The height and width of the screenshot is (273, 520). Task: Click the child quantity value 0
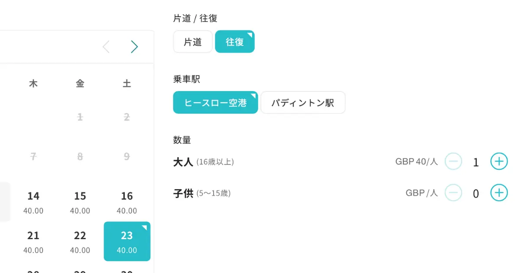pyautogui.click(x=476, y=194)
